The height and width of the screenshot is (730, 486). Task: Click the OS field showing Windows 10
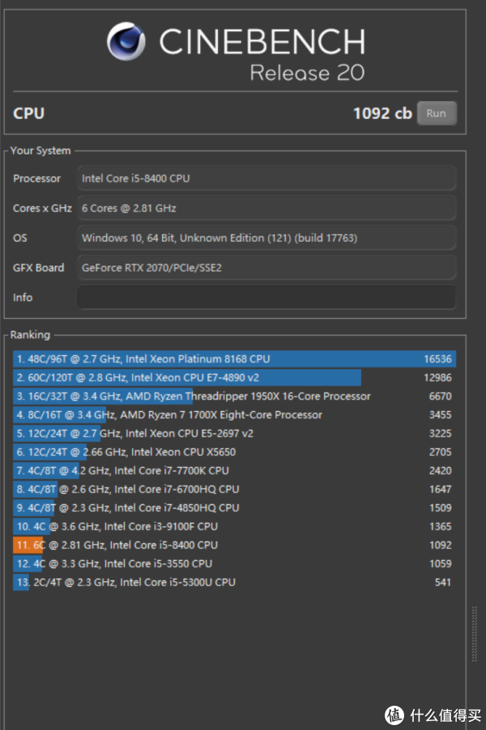click(x=266, y=237)
